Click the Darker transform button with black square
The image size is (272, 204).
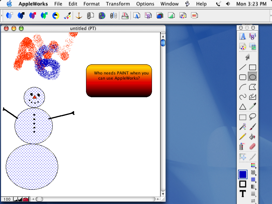21,16
